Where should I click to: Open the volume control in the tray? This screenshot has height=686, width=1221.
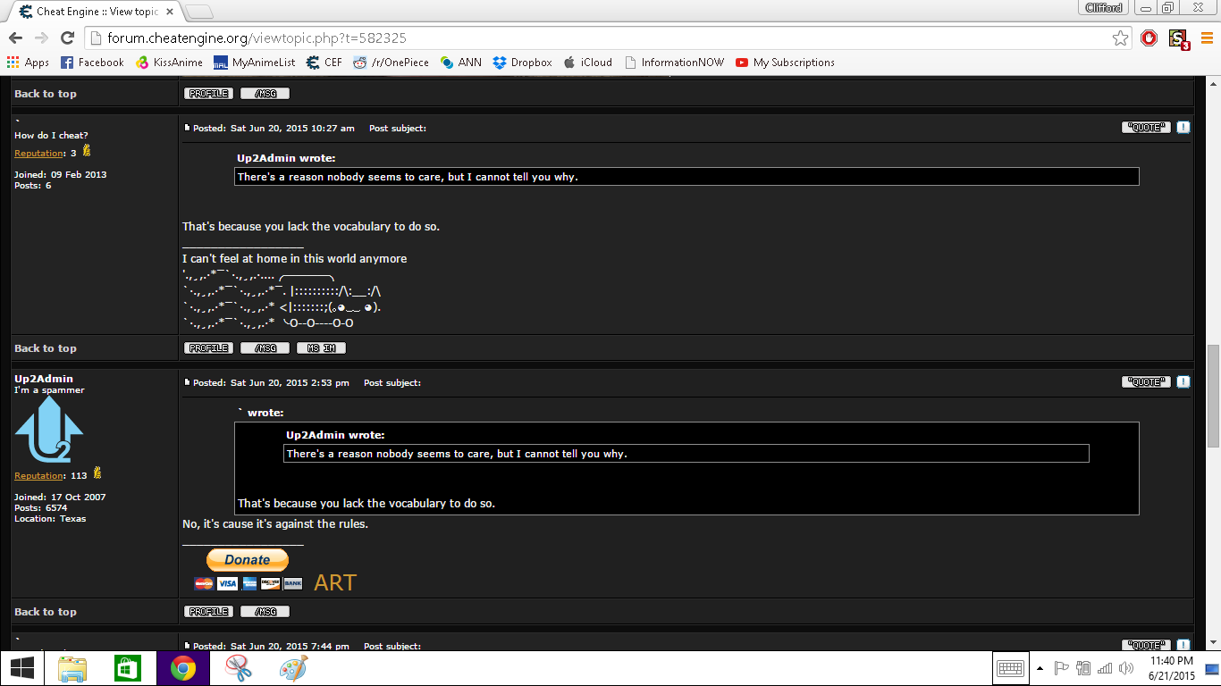[x=1126, y=668]
